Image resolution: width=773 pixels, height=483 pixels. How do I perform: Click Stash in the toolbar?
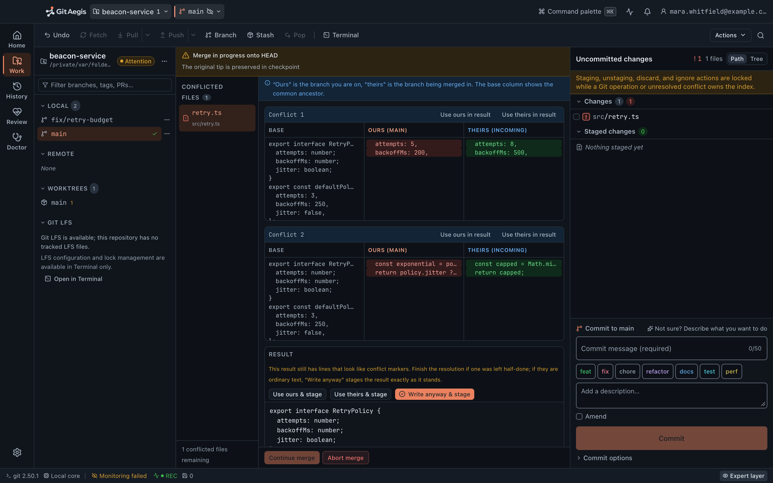(260, 35)
